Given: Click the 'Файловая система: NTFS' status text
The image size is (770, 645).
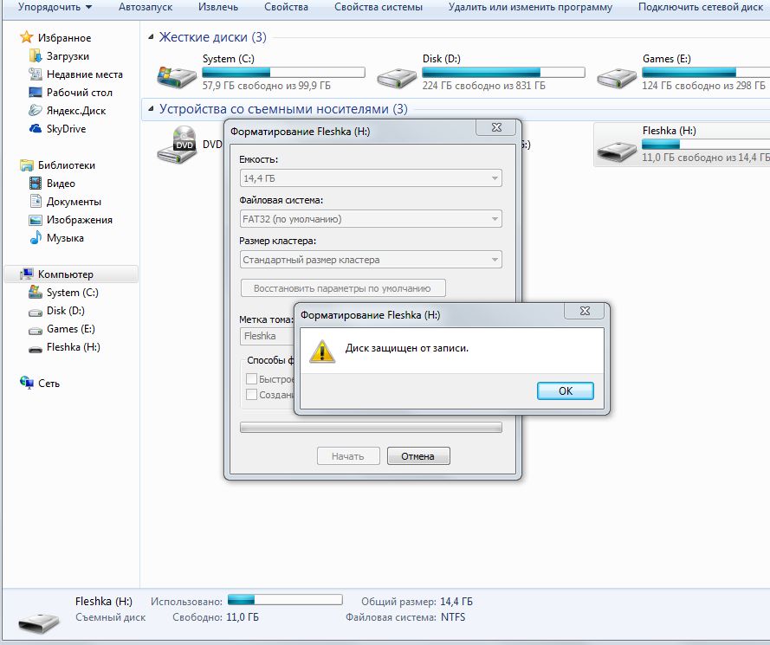Looking at the screenshot, I should tap(405, 617).
